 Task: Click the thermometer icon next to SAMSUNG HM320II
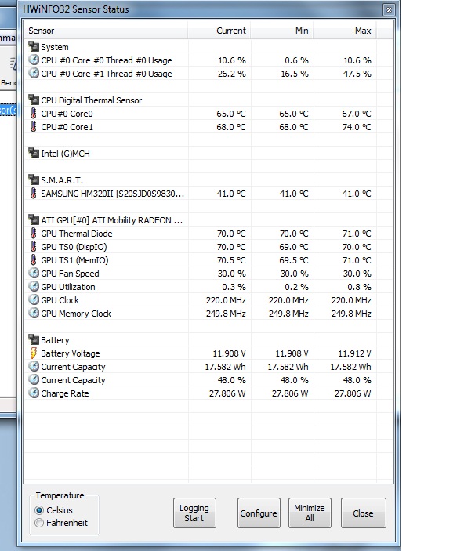click(x=34, y=194)
